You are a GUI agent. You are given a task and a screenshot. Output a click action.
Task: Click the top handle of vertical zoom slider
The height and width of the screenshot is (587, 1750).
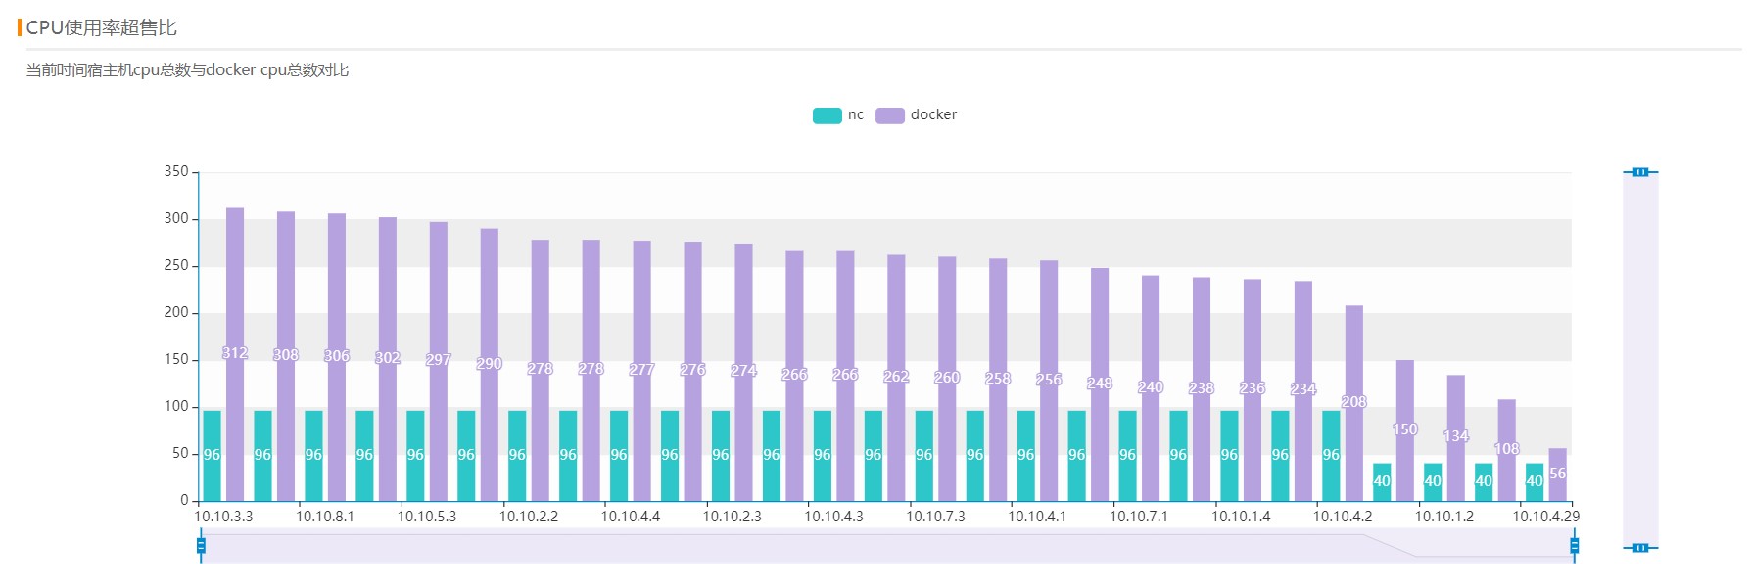1640,172
